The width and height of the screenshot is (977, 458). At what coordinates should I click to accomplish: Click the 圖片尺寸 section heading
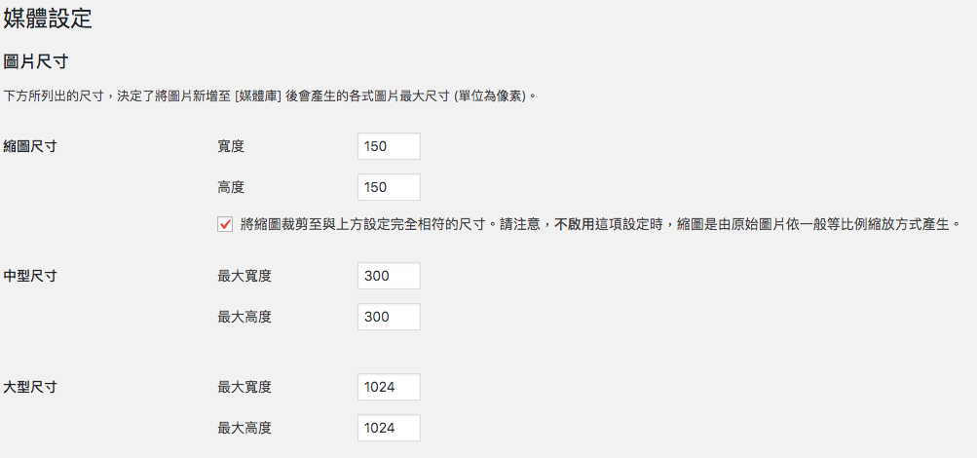click(35, 61)
